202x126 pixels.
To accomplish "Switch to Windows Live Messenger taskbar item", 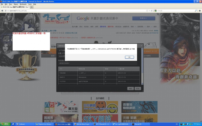I will pyautogui.click(x=44, y=124).
